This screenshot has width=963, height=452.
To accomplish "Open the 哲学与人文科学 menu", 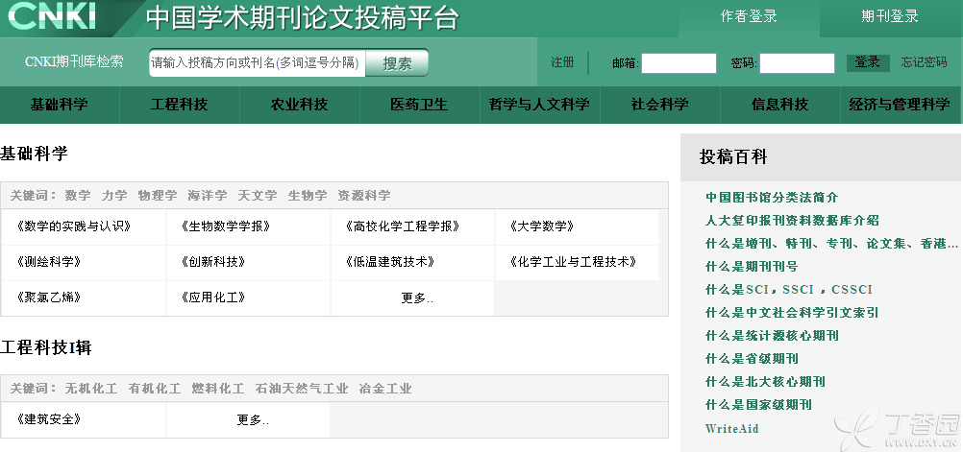I will pos(539,105).
